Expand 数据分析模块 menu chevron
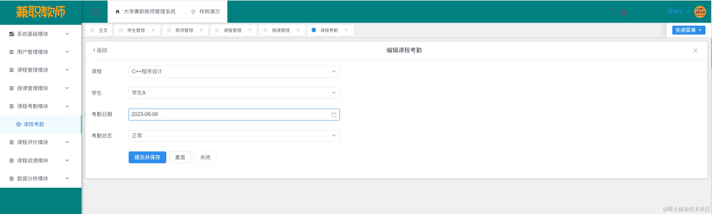Viewport: 712px width, 214px height. tap(67, 178)
